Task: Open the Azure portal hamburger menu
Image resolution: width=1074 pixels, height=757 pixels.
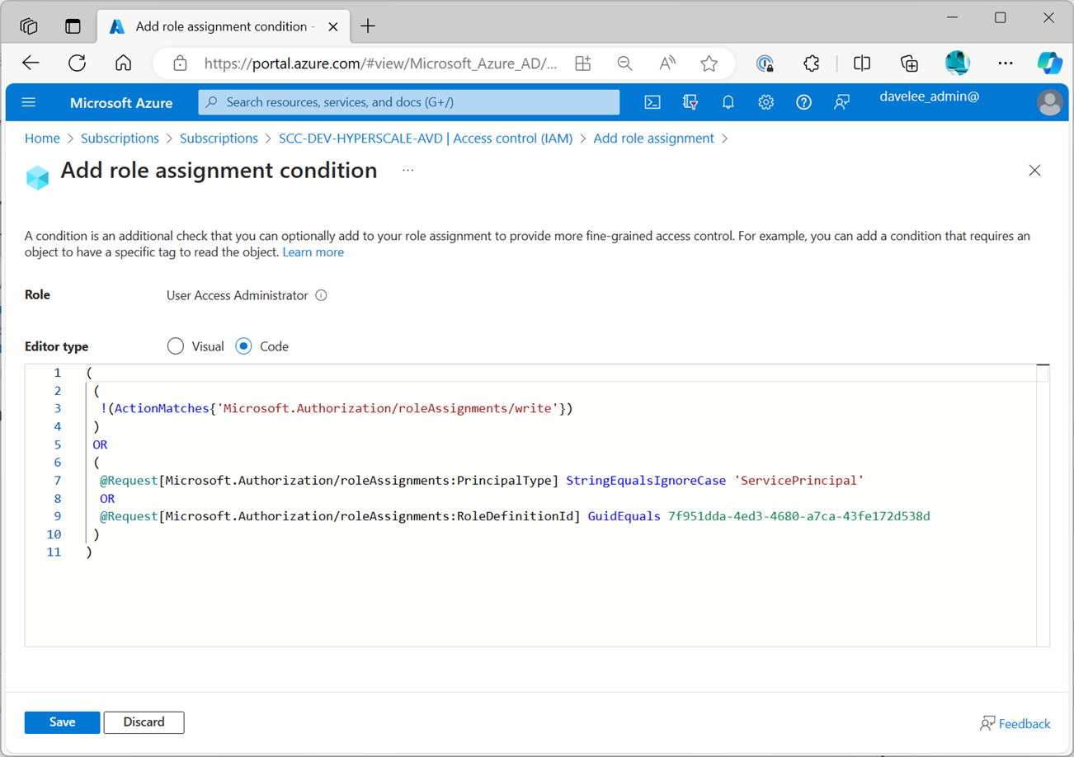Action: click(29, 102)
